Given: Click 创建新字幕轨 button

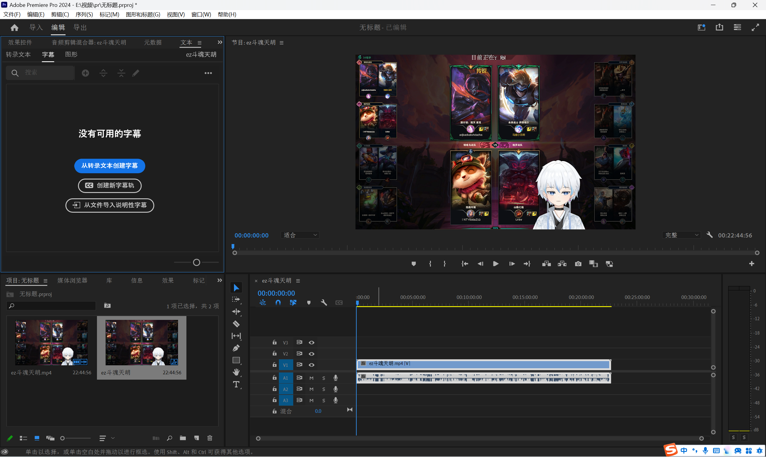Looking at the screenshot, I should click(x=110, y=185).
